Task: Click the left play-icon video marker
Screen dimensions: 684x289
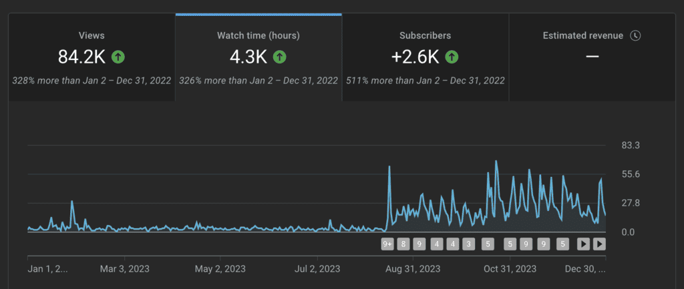Action: click(x=584, y=244)
